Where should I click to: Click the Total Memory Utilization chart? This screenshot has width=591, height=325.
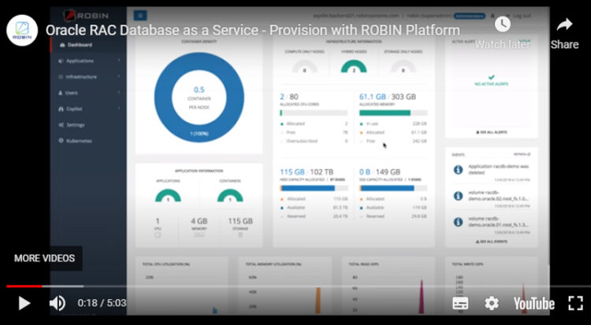pos(285,286)
